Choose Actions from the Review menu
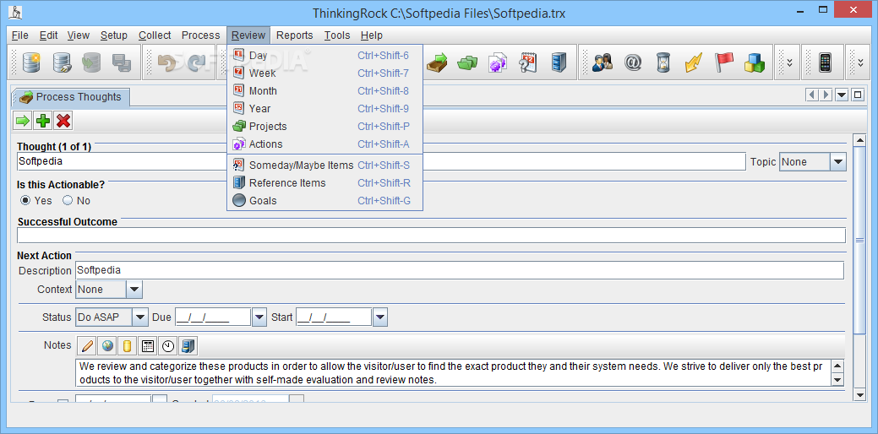This screenshot has height=434, width=878. pos(324,144)
